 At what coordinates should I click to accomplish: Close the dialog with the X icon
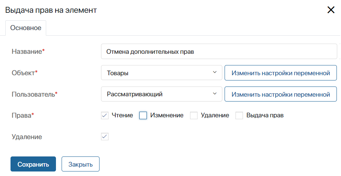331,10
